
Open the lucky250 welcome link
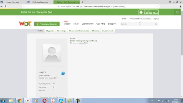click(x=147, y=19)
